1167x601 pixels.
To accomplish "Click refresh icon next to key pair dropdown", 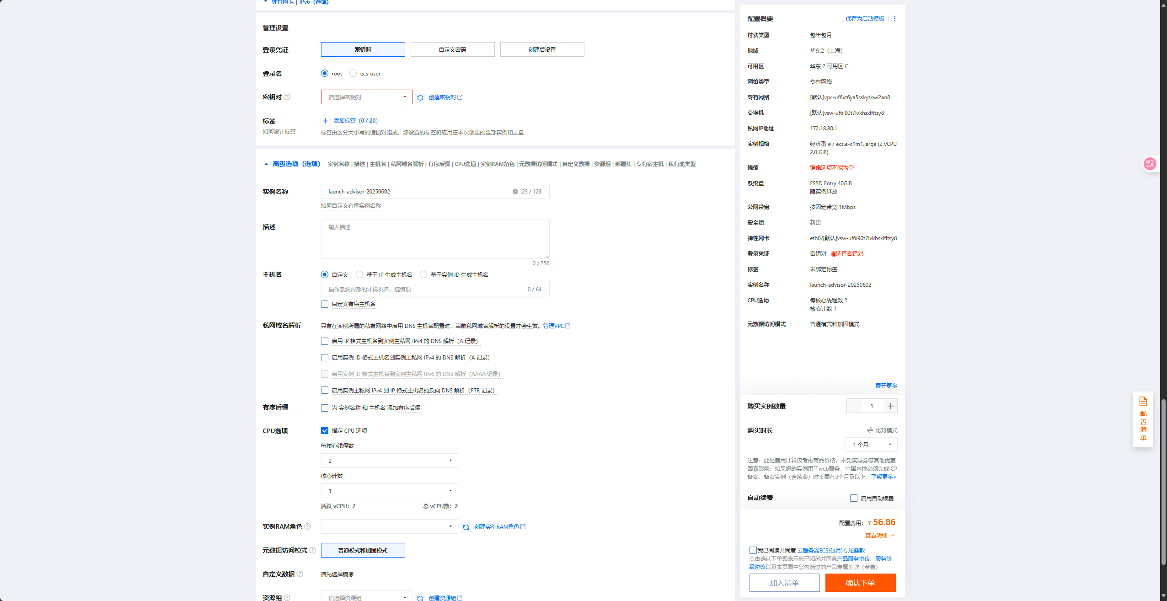I will pos(420,97).
